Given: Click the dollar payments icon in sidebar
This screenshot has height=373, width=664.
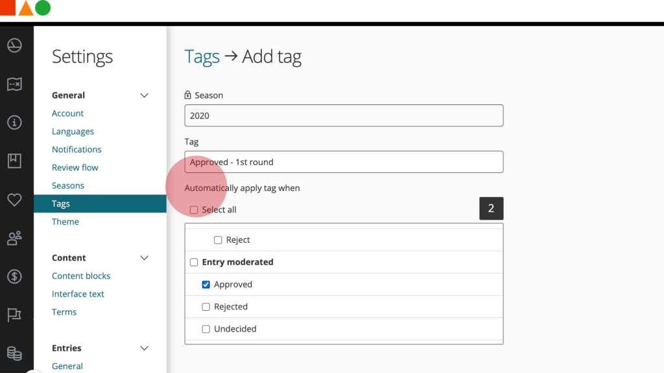Looking at the screenshot, I should (14, 277).
